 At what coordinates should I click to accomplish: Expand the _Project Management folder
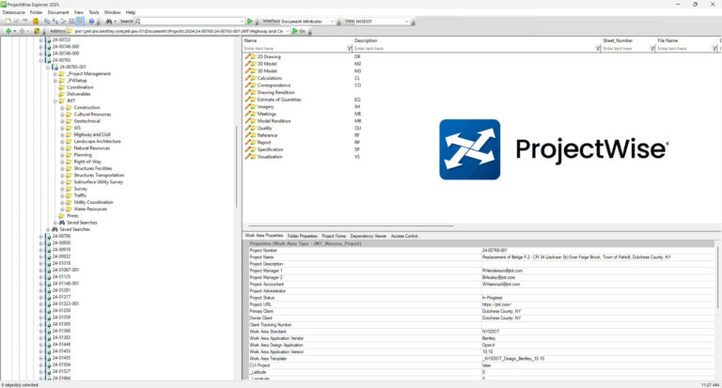point(55,73)
